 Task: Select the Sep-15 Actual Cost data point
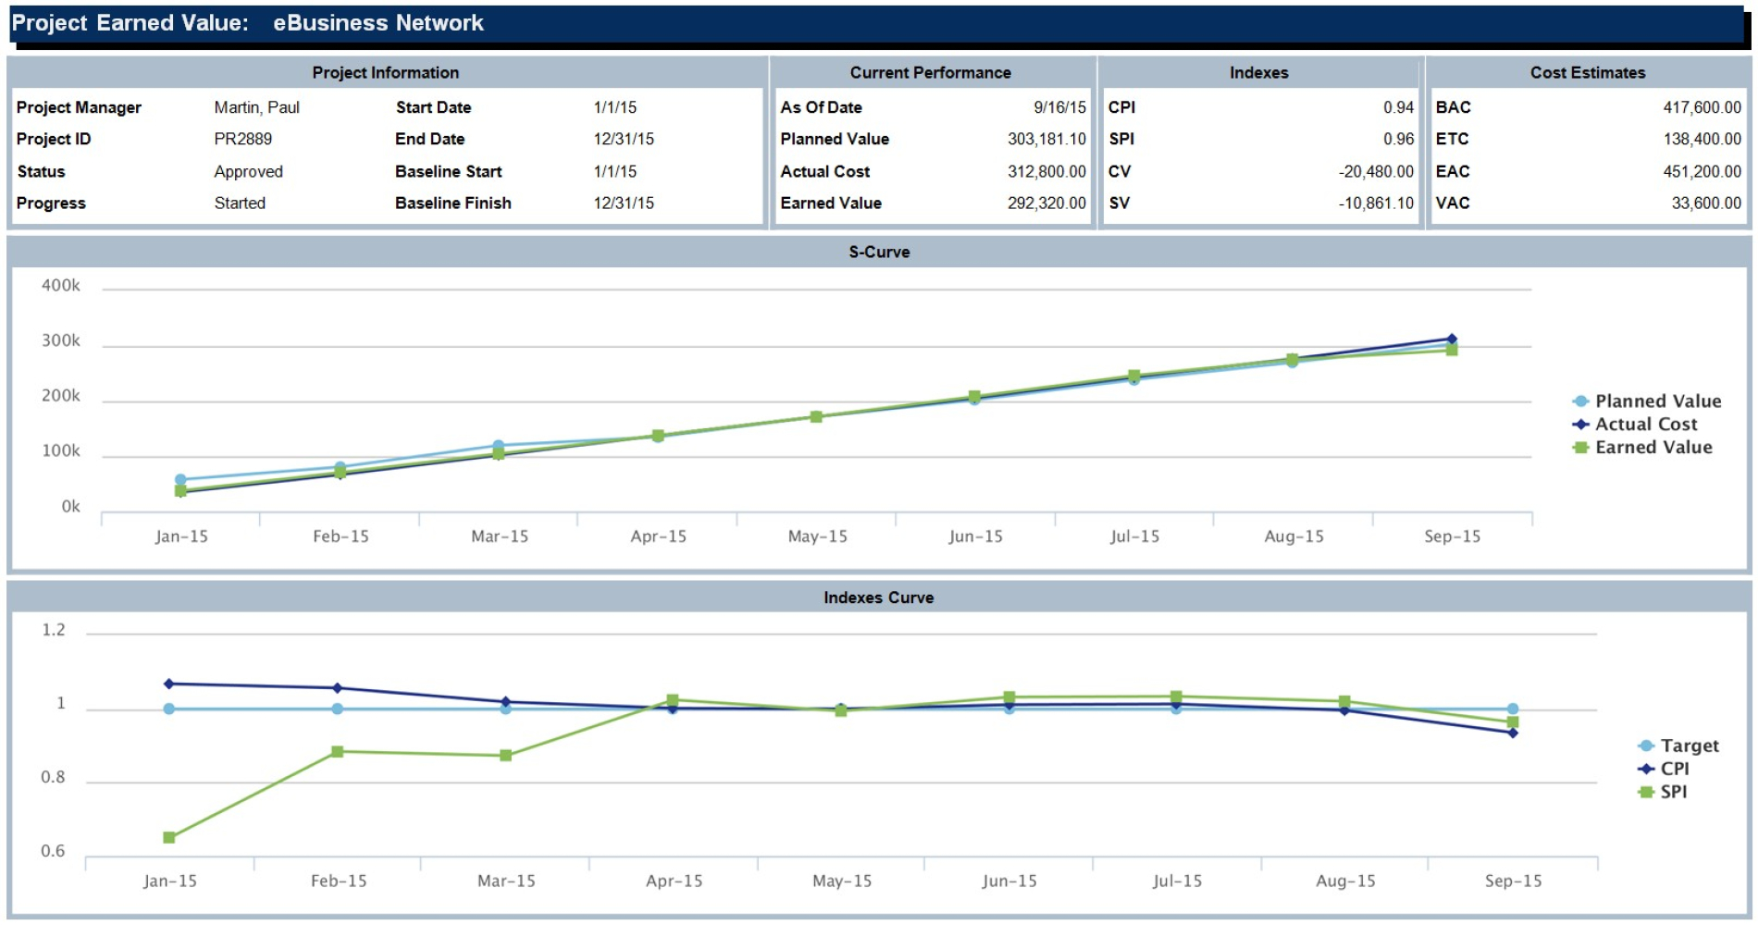click(1452, 339)
